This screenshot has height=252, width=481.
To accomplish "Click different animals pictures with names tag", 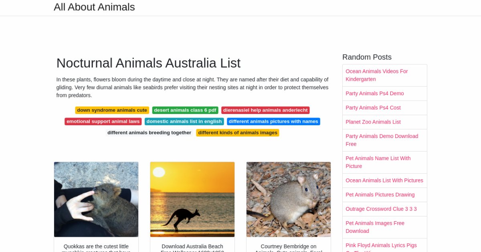I will (x=273, y=122).
